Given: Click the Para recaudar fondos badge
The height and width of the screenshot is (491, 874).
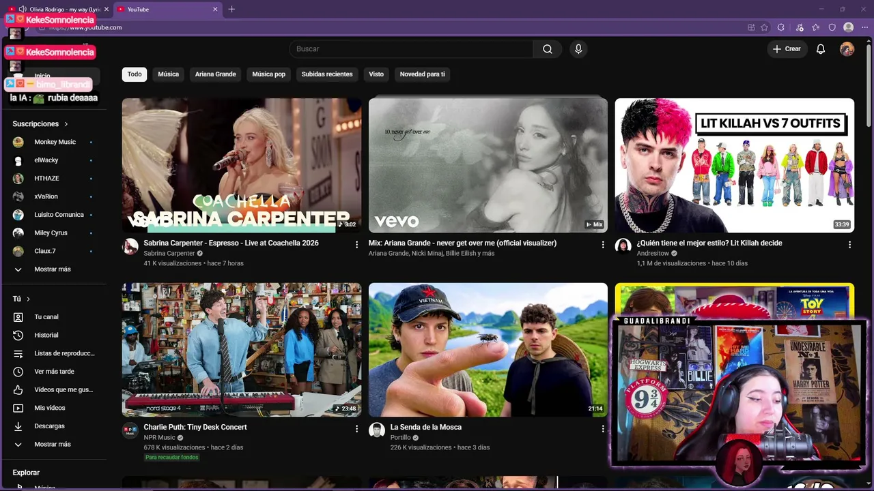Looking at the screenshot, I should tap(171, 457).
